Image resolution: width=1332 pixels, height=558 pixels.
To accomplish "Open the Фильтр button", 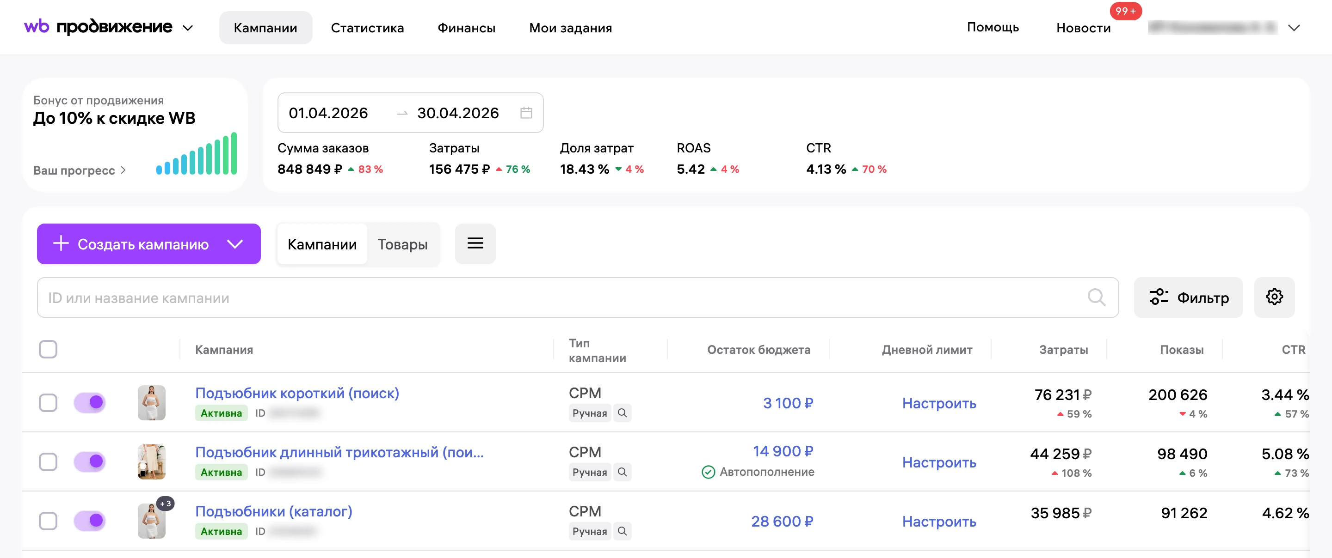I will [x=1188, y=297].
